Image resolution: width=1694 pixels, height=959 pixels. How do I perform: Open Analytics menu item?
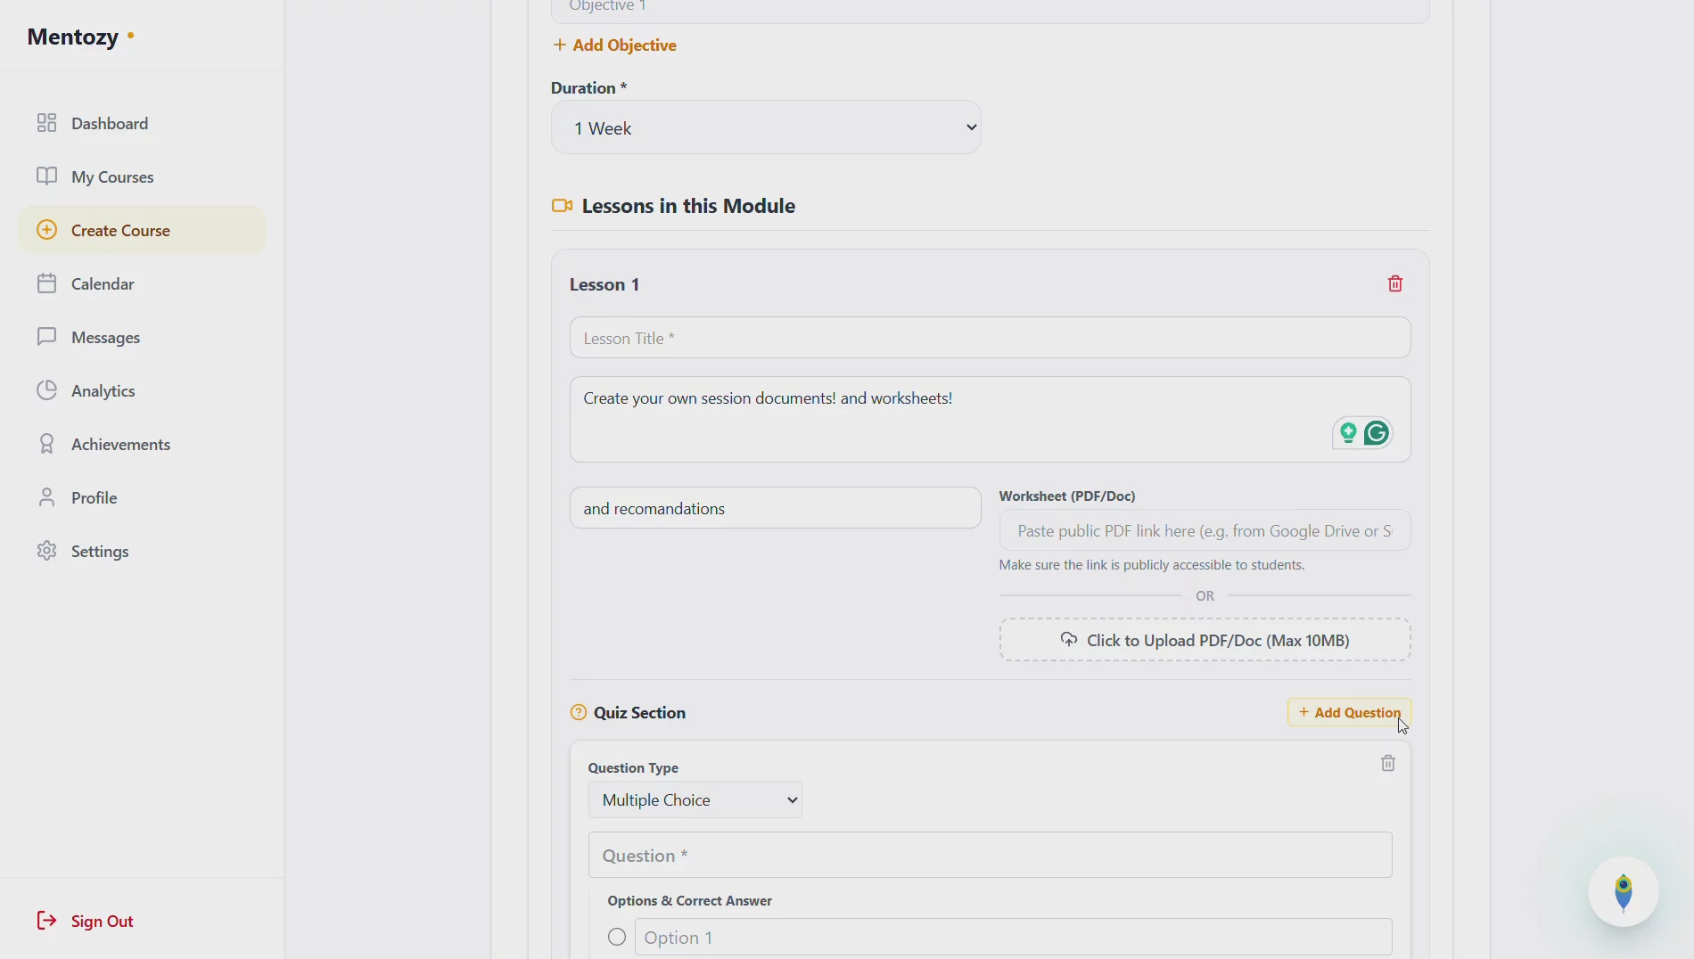point(143,390)
